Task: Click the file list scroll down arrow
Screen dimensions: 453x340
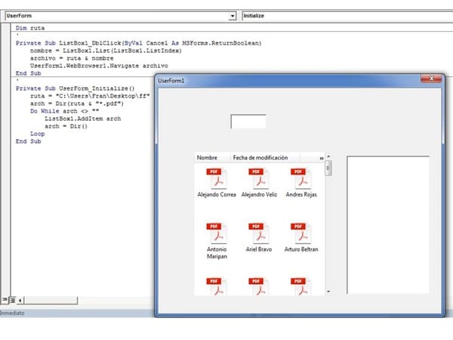Action: (328, 291)
